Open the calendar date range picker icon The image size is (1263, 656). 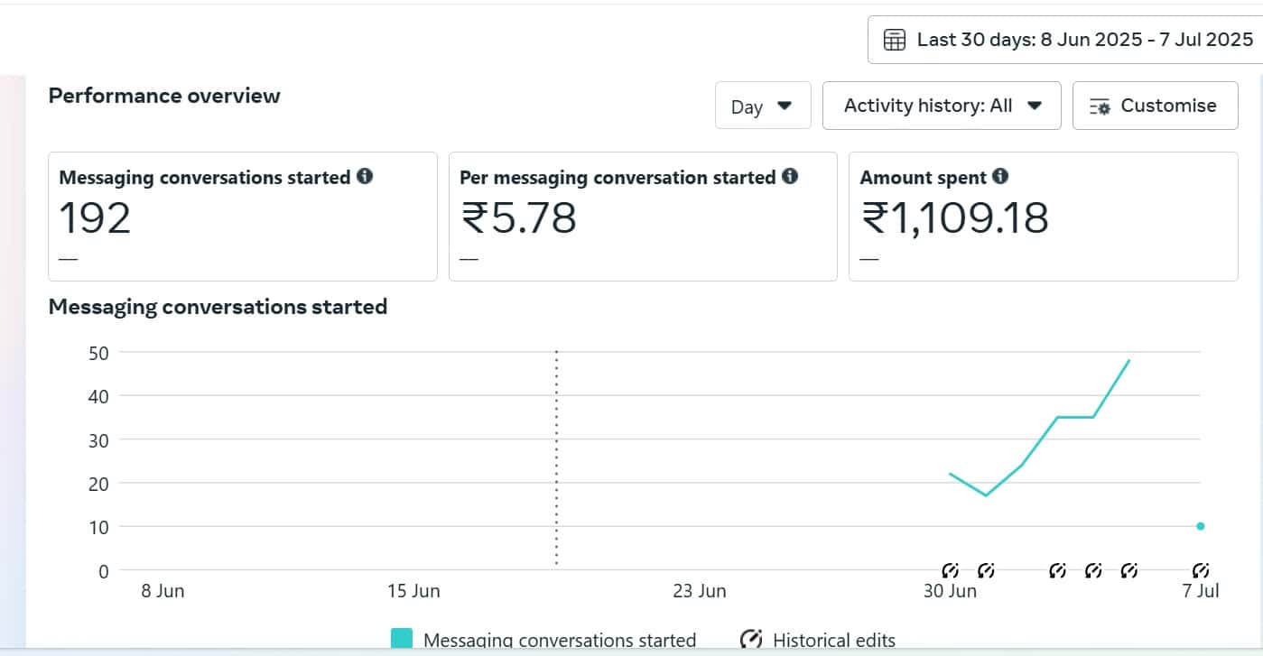coord(895,40)
